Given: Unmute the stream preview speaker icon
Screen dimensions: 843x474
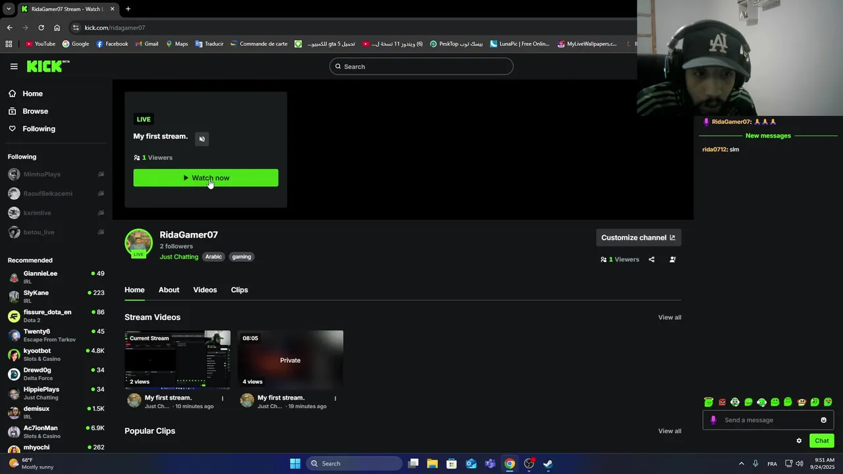Looking at the screenshot, I should point(202,139).
